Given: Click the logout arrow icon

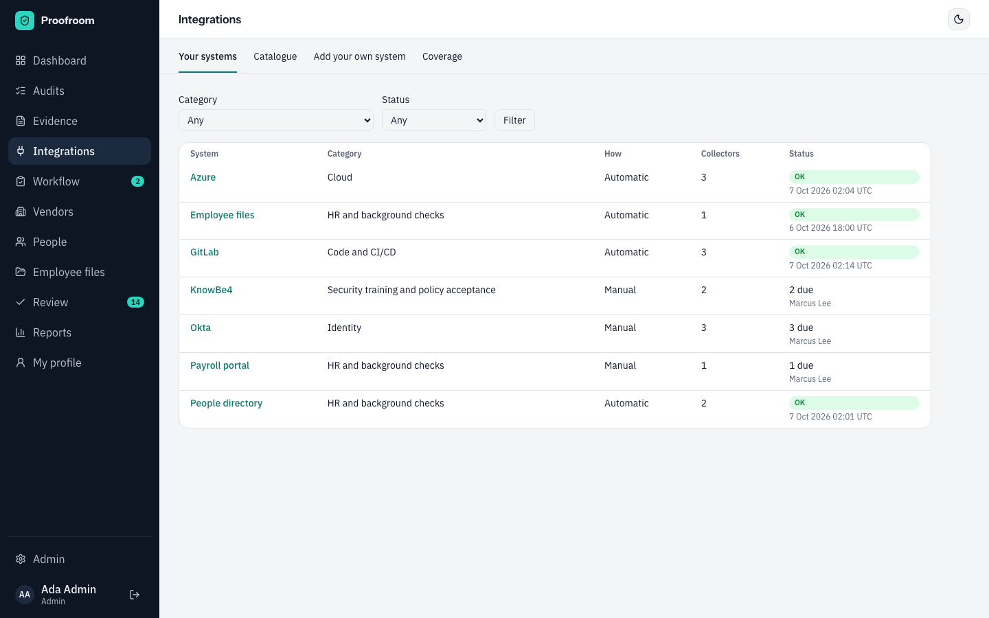Looking at the screenshot, I should (x=135, y=595).
